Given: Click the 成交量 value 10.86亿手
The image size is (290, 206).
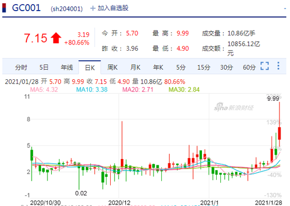Looking at the screenshot, I should click(241, 33).
